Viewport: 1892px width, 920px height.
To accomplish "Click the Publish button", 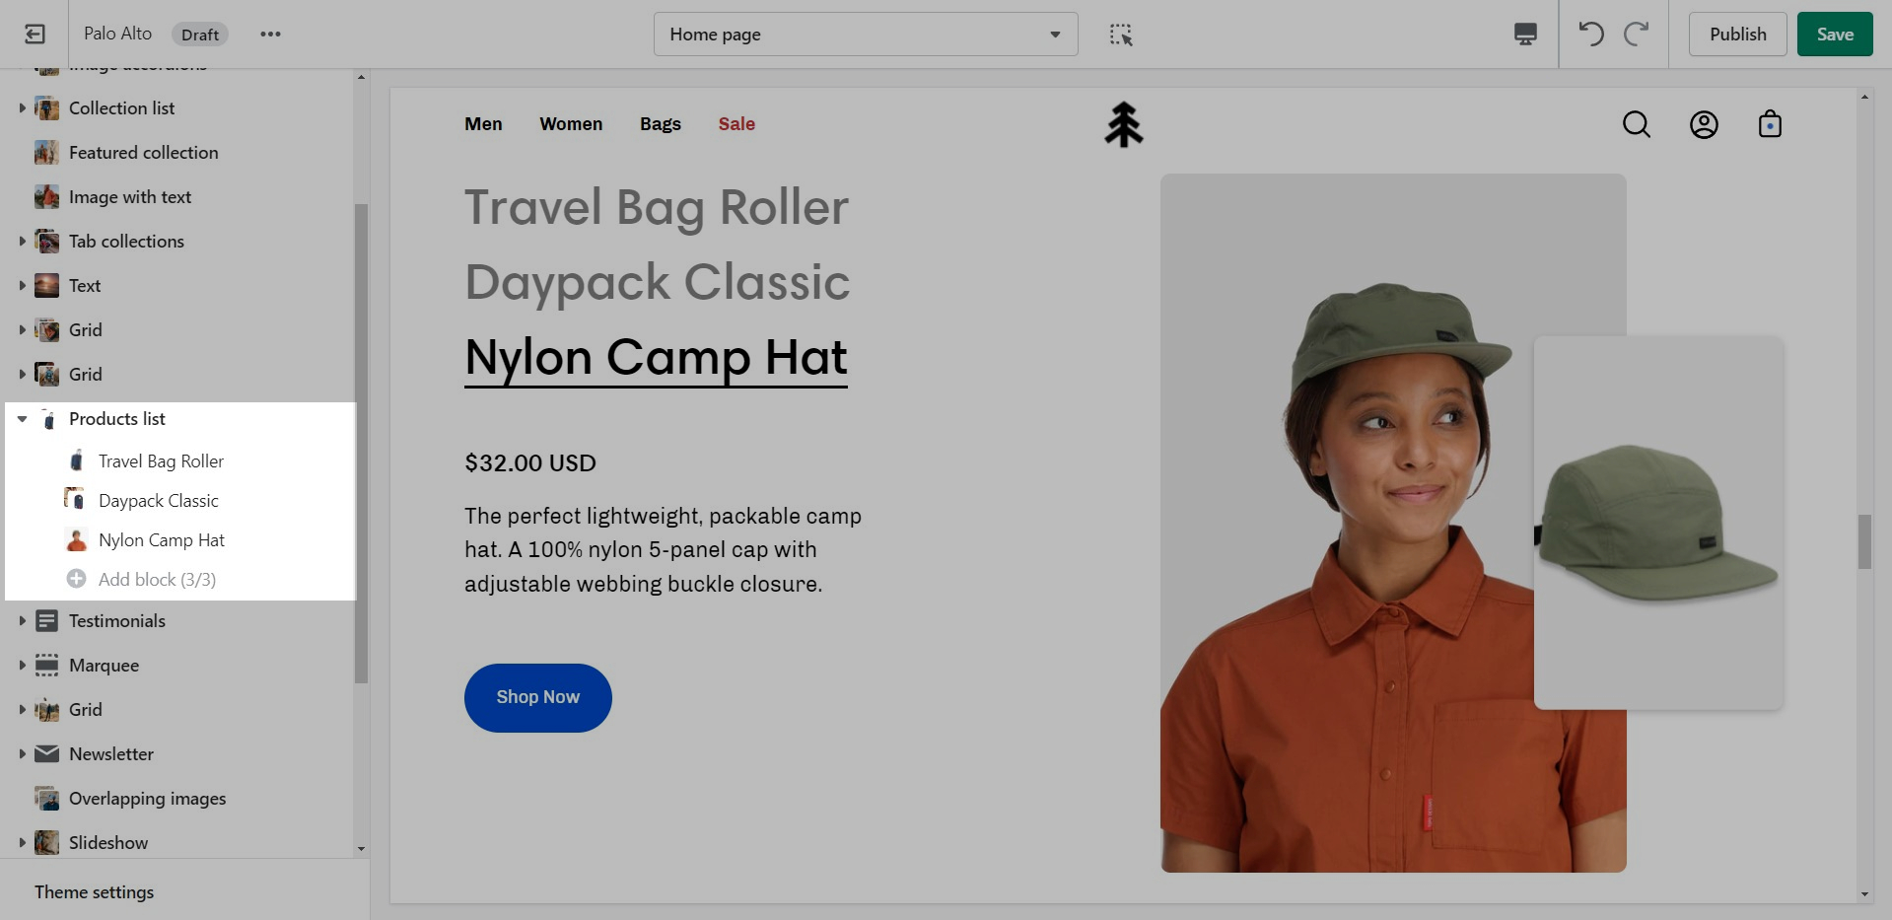I will (x=1737, y=35).
